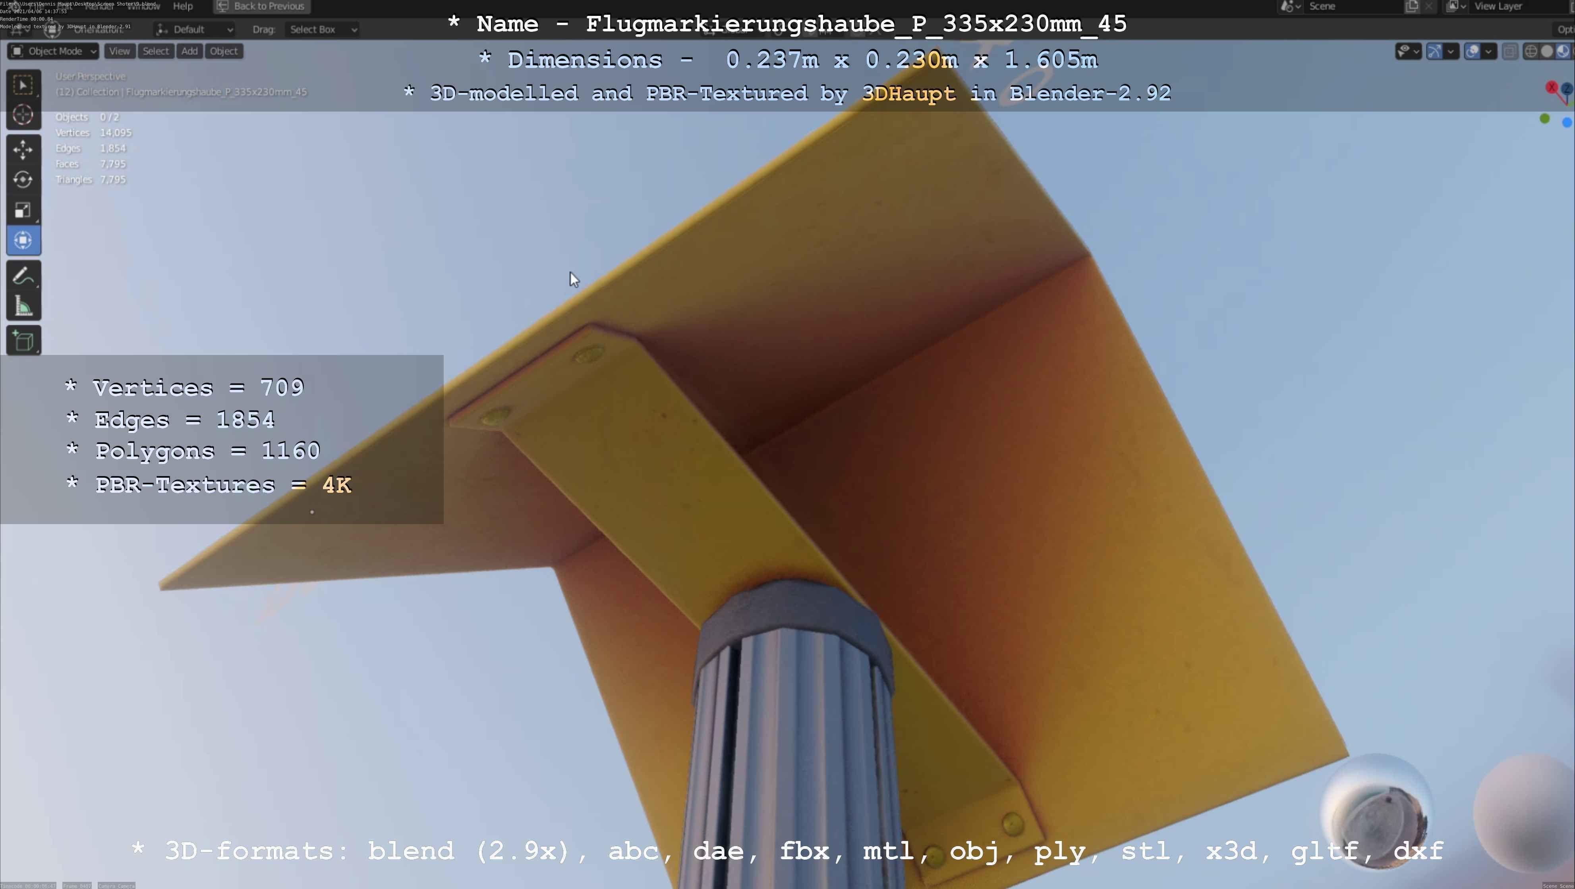Click the light blue negative Z gizmo dot
The width and height of the screenshot is (1575, 889).
[1567, 123]
